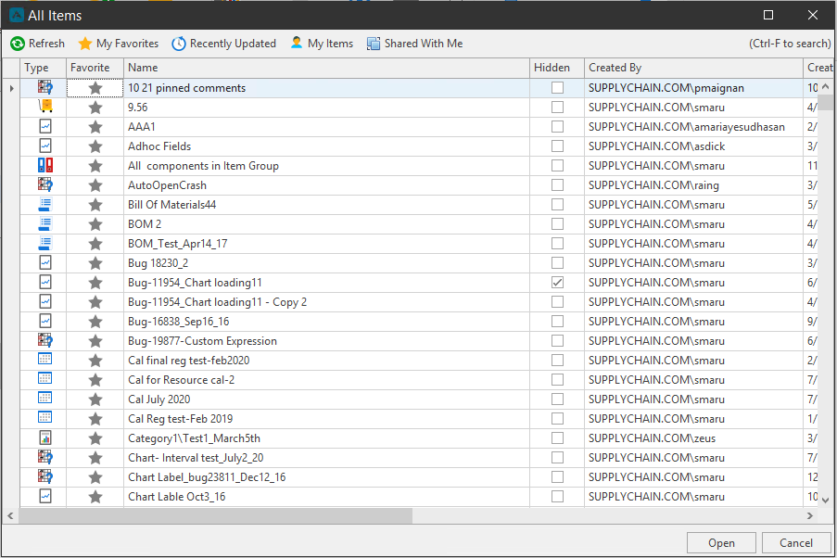Click report icon for Category1\Test1_March5th
Viewport: 837px width, 558px height.
point(45,438)
